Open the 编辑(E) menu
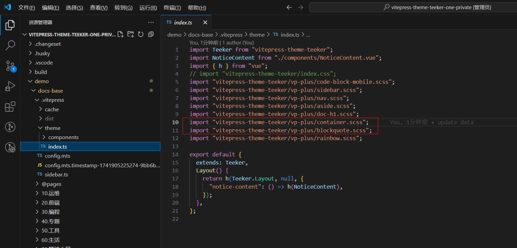Viewport: 517px width, 248px height. [x=51, y=7]
